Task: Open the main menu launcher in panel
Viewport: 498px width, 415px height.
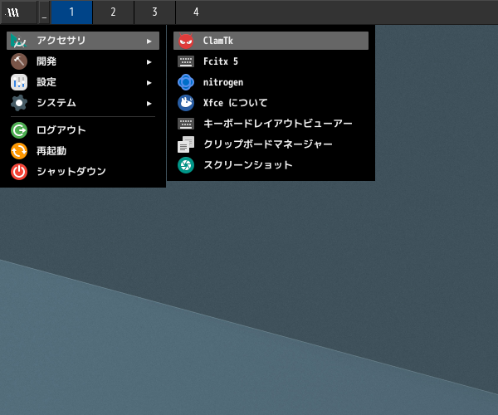Action: tap(19, 12)
